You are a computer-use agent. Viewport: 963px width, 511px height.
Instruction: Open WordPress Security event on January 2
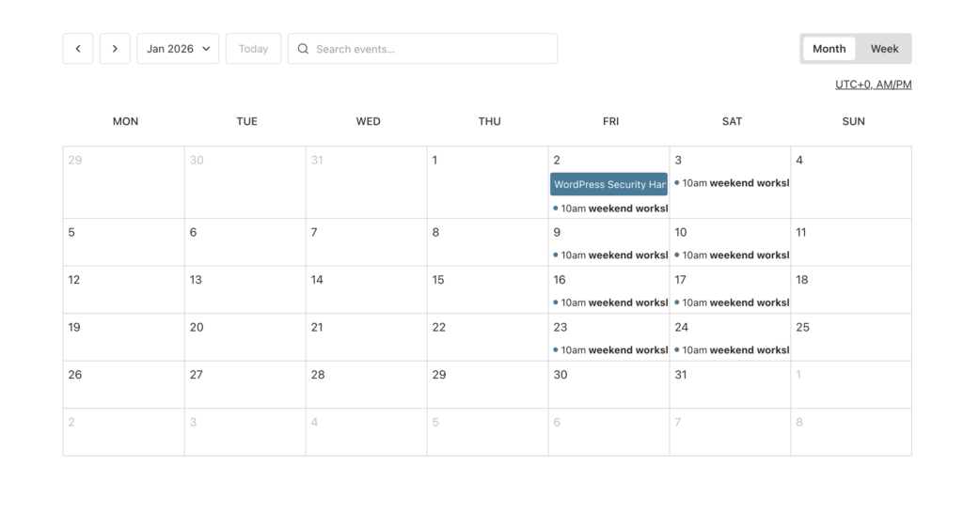tap(609, 184)
